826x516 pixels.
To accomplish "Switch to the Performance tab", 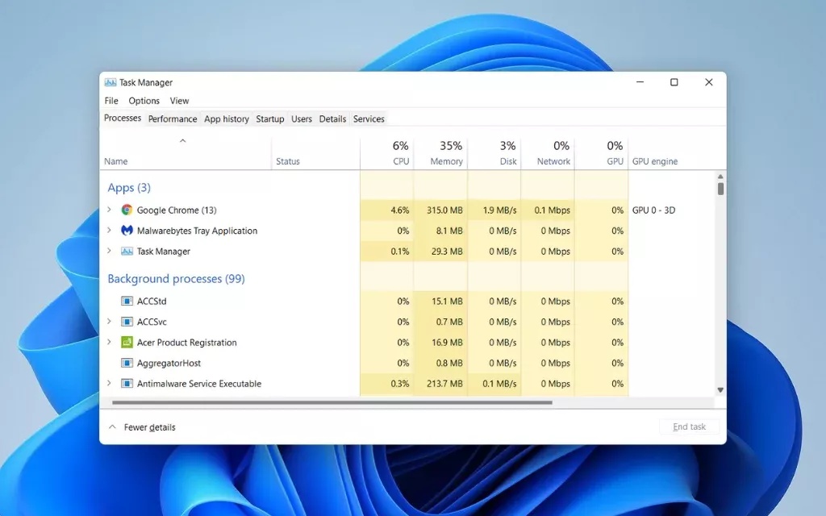I will pyautogui.click(x=173, y=119).
